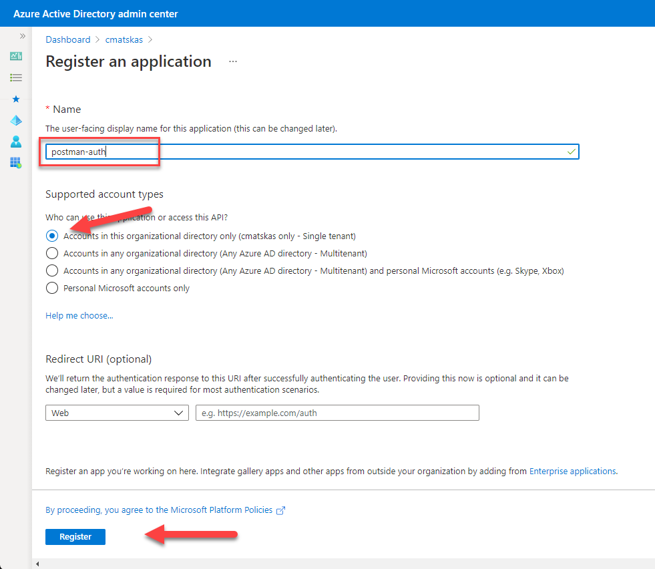Open the Users icon in sidebar
Viewport: 655px width, 569px height.
tap(16, 142)
